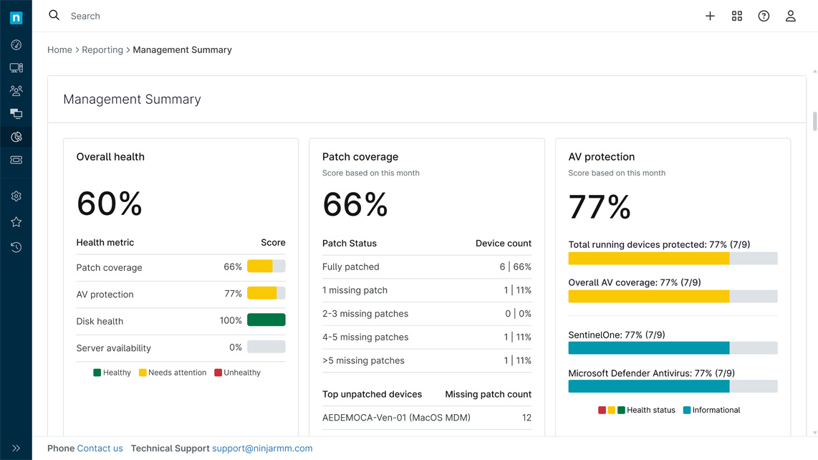Open the Devices monitor icon in sidebar

(16, 68)
